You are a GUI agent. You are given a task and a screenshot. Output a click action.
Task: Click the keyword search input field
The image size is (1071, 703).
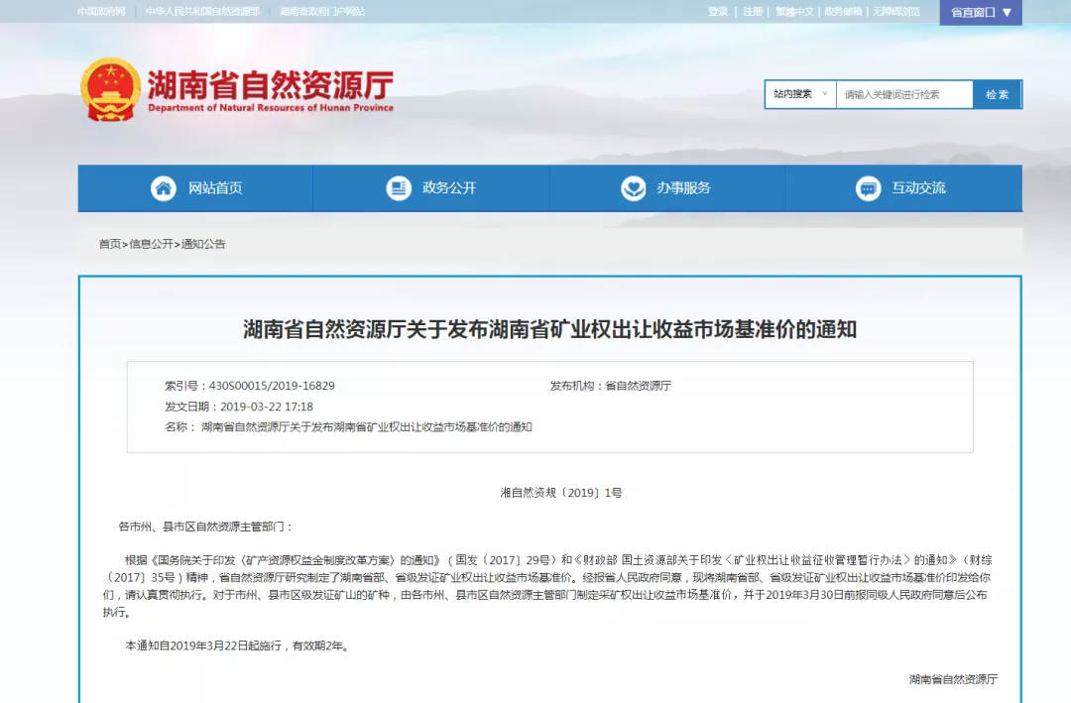904,94
